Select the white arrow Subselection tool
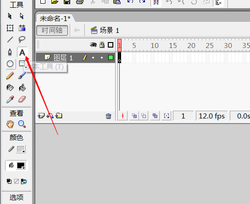The height and width of the screenshot is (204, 250). pyautogui.click(x=22, y=16)
